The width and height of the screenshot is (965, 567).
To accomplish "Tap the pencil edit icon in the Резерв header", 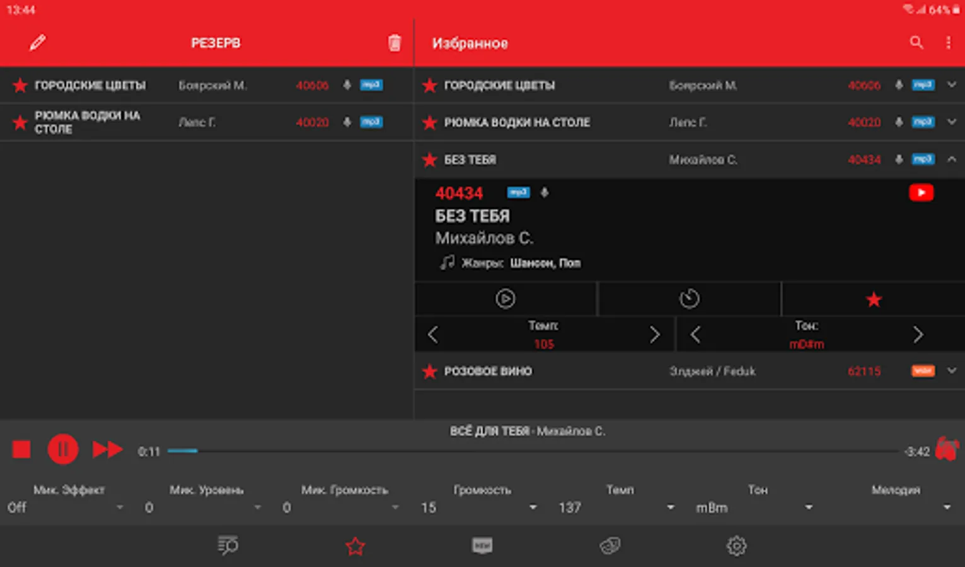I will (x=38, y=43).
